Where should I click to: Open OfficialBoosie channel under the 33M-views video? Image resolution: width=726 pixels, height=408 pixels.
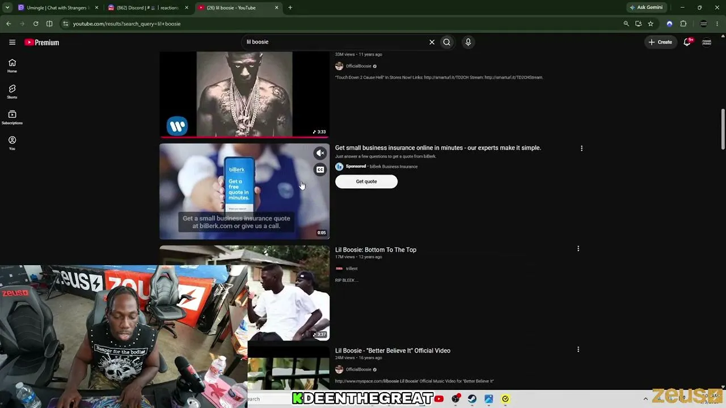pyautogui.click(x=358, y=66)
